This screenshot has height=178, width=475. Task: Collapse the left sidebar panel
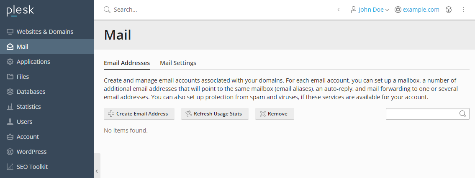[97, 171]
